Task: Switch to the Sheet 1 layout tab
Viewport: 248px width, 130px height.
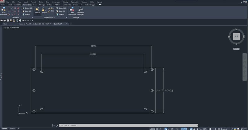Action: (12, 128)
